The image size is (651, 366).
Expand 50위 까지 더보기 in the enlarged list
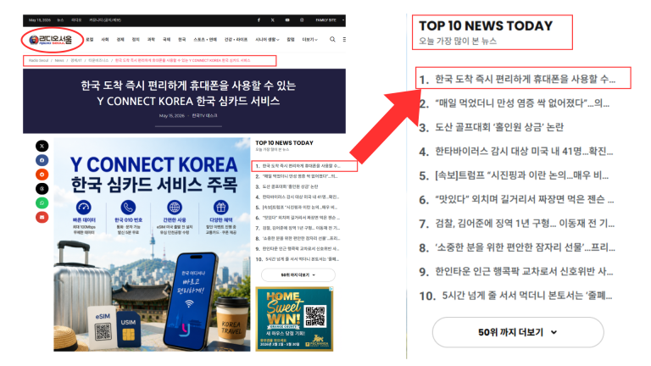[x=518, y=332]
